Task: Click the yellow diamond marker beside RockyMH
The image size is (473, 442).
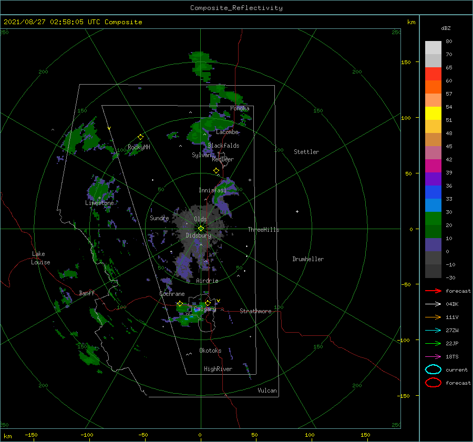Action: (x=140, y=137)
